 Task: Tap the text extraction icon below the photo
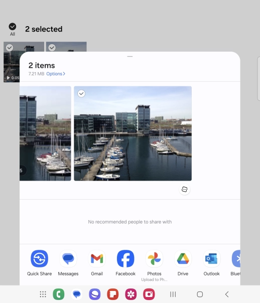tap(184, 190)
